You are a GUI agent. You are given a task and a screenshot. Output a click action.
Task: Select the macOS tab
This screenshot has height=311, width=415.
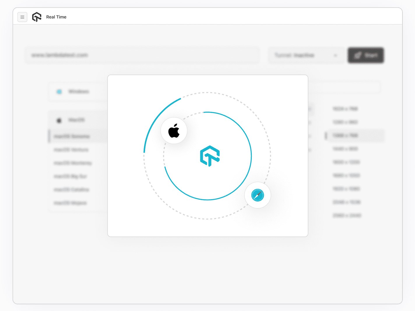(76, 120)
